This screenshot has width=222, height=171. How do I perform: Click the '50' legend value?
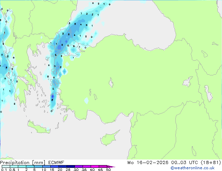[x=108, y=170]
